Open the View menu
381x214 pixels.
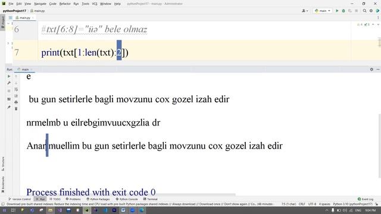tap(28, 4)
